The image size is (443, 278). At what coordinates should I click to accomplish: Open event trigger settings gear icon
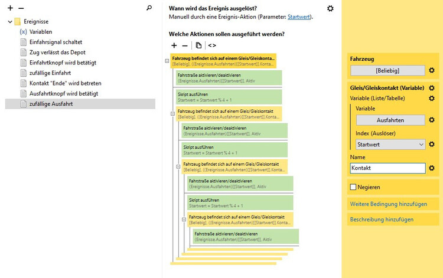330,8
